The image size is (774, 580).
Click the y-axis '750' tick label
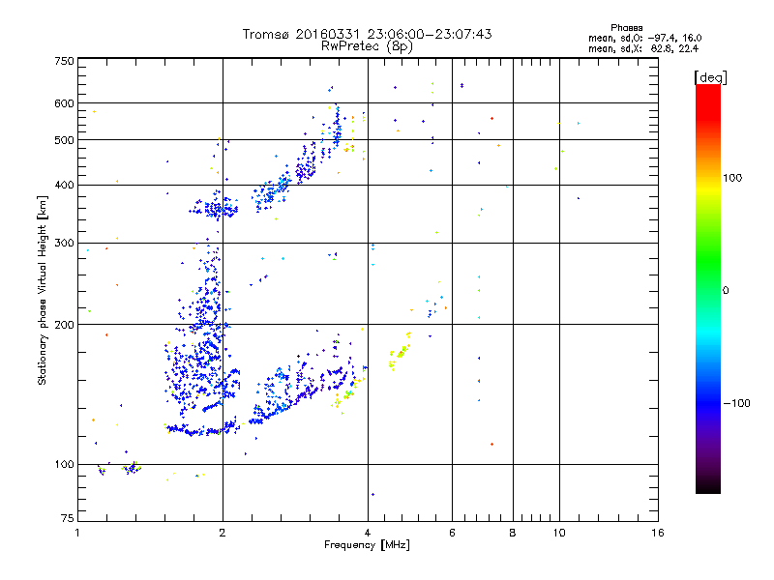64,61
